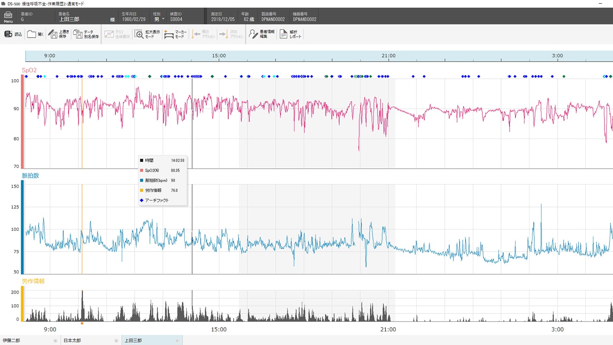Image resolution: width=613 pixels, height=345 pixels.
Task: Click the 3:00 label on top timeline
Action: click(557, 56)
